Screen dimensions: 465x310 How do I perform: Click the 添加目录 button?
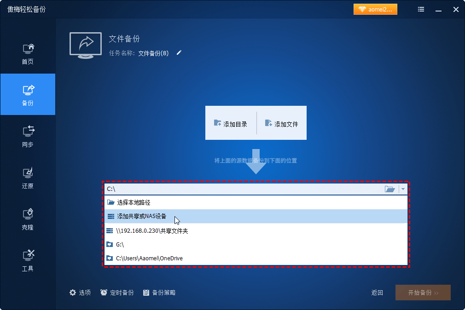point(231,124)
